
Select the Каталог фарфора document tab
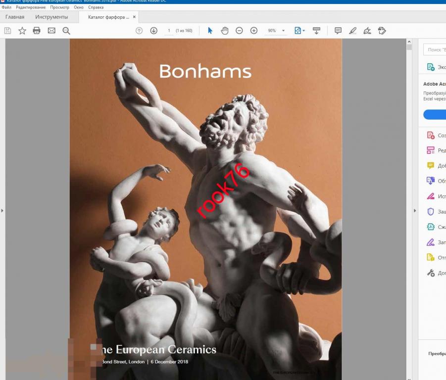point(108,17)
